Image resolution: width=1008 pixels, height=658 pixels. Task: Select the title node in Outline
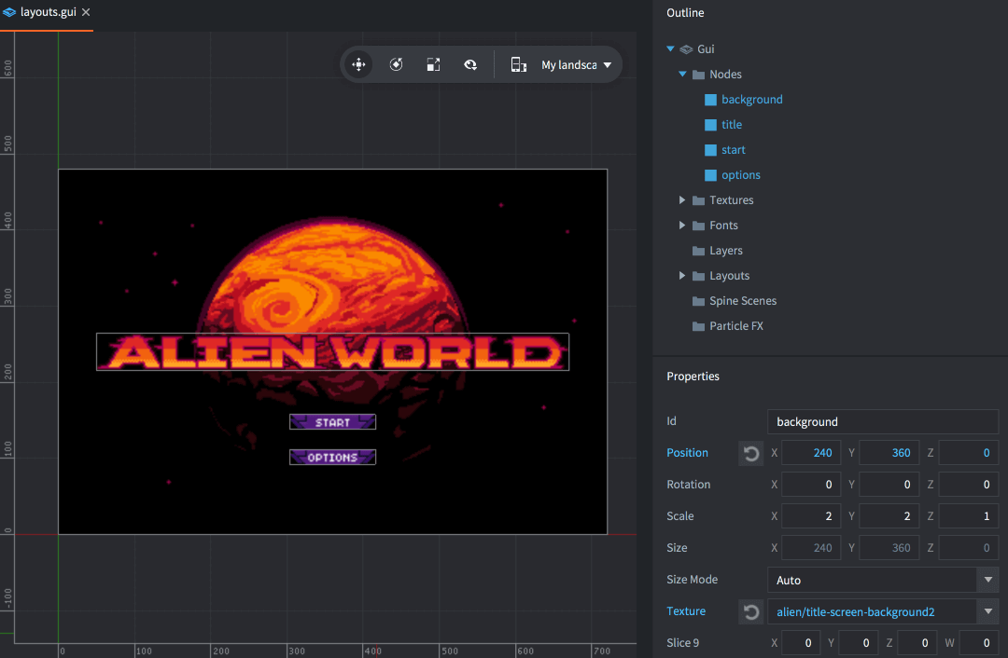(x=731, y=125)
